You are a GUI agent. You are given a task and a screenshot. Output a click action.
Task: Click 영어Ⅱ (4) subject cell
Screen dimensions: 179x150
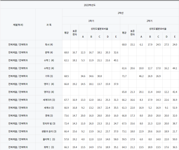coord(49,92)
